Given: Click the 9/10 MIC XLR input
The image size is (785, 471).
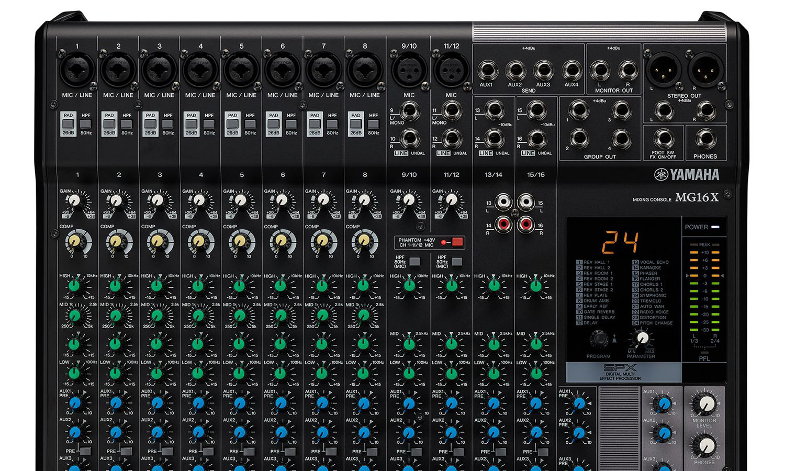Looking at the screenshot, I should click(x=409, y=71).
